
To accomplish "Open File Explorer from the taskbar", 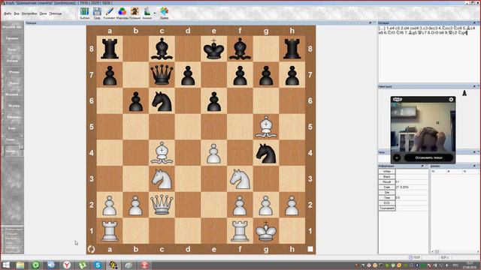I will [x=20, y=265].
